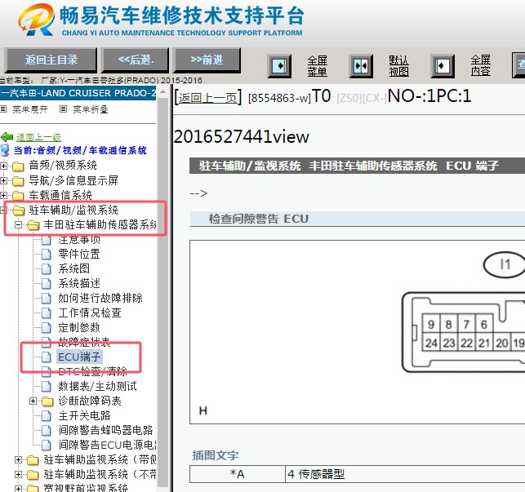Image resolution: width=525 pixels, height=492 pixels.
Task: Open the 定制参数 tree item
Action: pyautogui.click(x=79, y=327)
